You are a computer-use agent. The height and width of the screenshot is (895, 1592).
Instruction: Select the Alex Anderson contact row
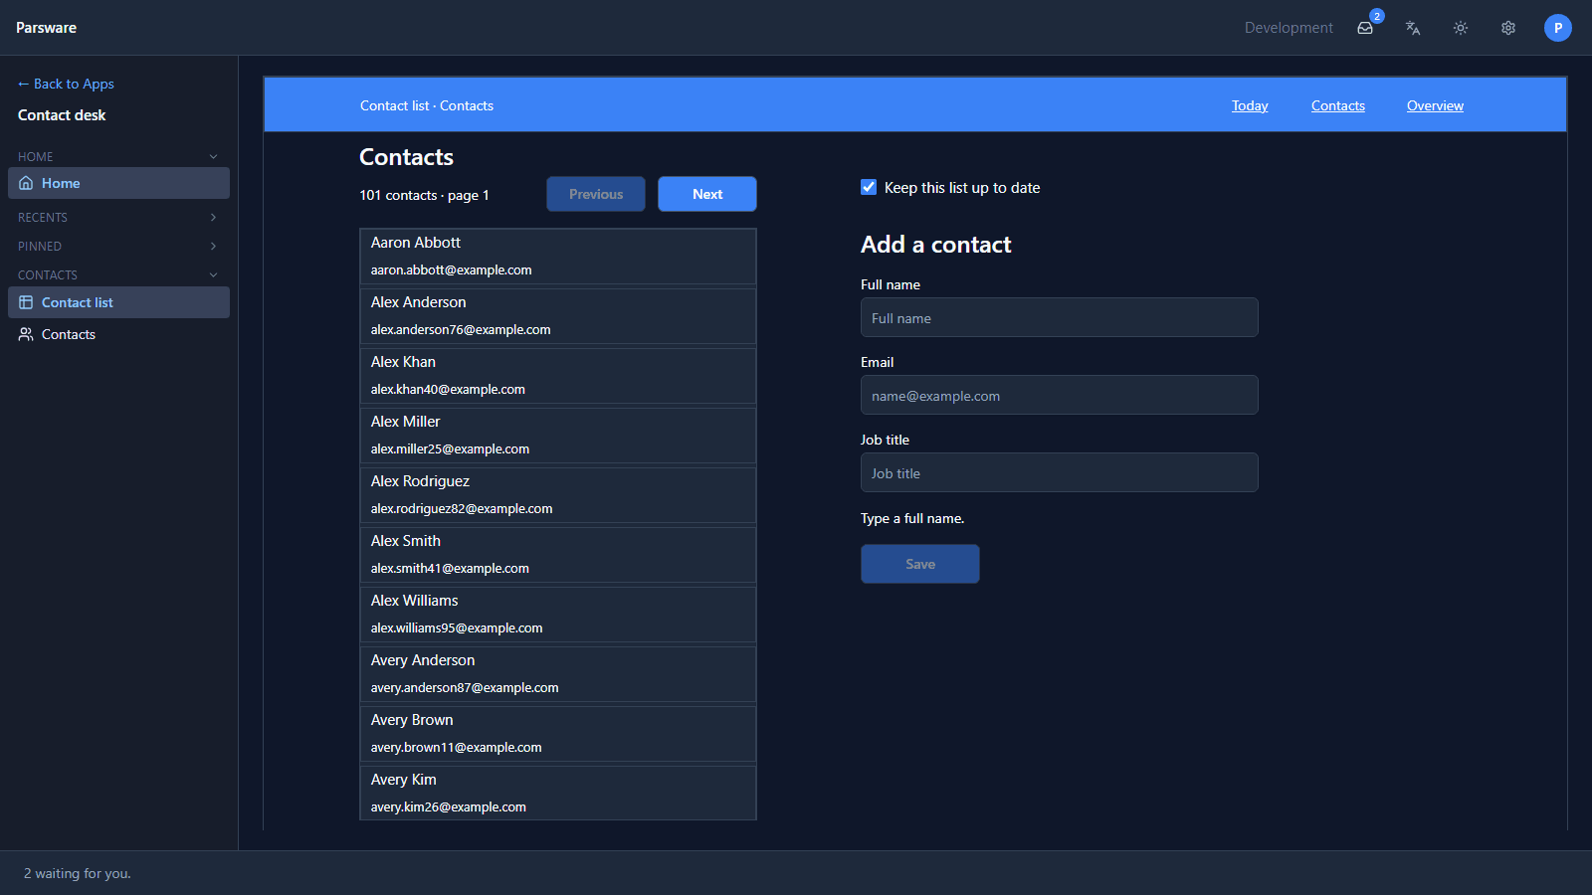[x=558, y=316]
